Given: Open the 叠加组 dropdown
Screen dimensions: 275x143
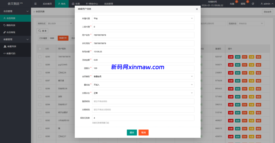Looking at the screenshot, I should pyautogui.click(x=143, y=85).
